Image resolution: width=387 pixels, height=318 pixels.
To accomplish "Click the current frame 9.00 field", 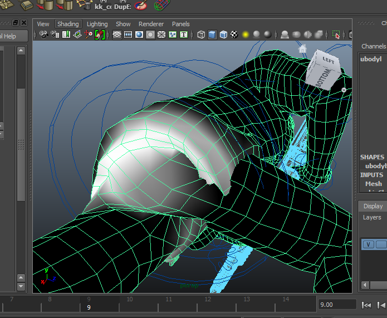I will pyautogui.click(x=336, y=305).
